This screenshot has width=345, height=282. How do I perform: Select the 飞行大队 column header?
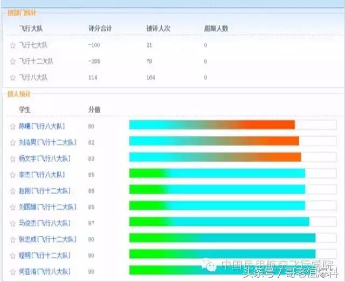[31, 29]
